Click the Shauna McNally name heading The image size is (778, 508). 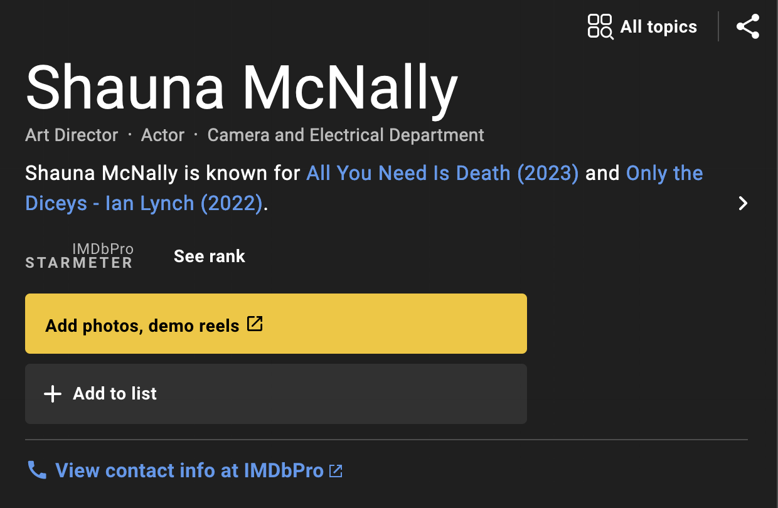(x=241, y=87)
